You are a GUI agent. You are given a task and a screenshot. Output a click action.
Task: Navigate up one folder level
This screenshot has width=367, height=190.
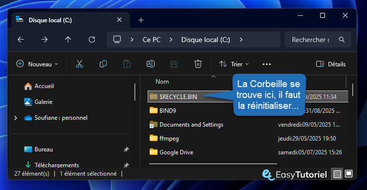click(68, 40)
